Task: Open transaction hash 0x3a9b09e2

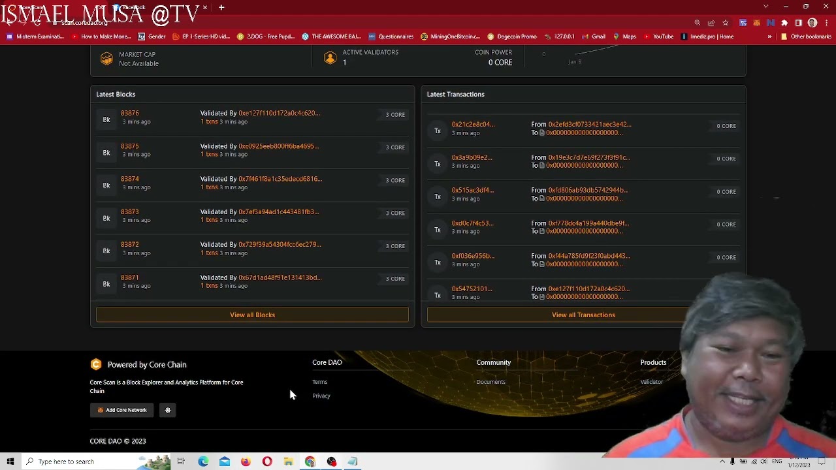Action: point(472,157)
